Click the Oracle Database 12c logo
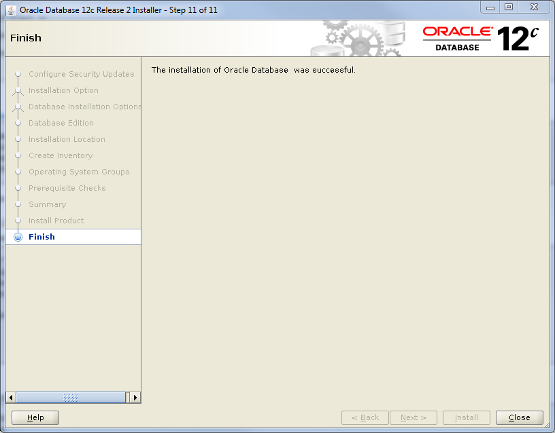The height and width of the screenshot is (433, 555). click(x=480, y=39)
